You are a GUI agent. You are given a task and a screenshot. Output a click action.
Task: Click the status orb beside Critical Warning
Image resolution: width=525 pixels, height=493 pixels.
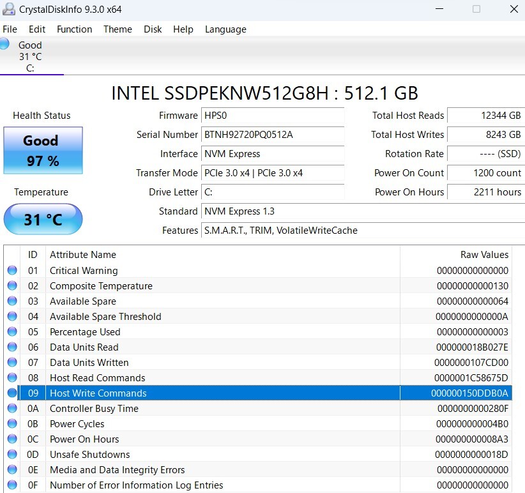pos(12,271)
